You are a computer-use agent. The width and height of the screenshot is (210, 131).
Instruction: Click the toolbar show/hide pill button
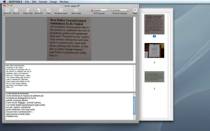136,6
